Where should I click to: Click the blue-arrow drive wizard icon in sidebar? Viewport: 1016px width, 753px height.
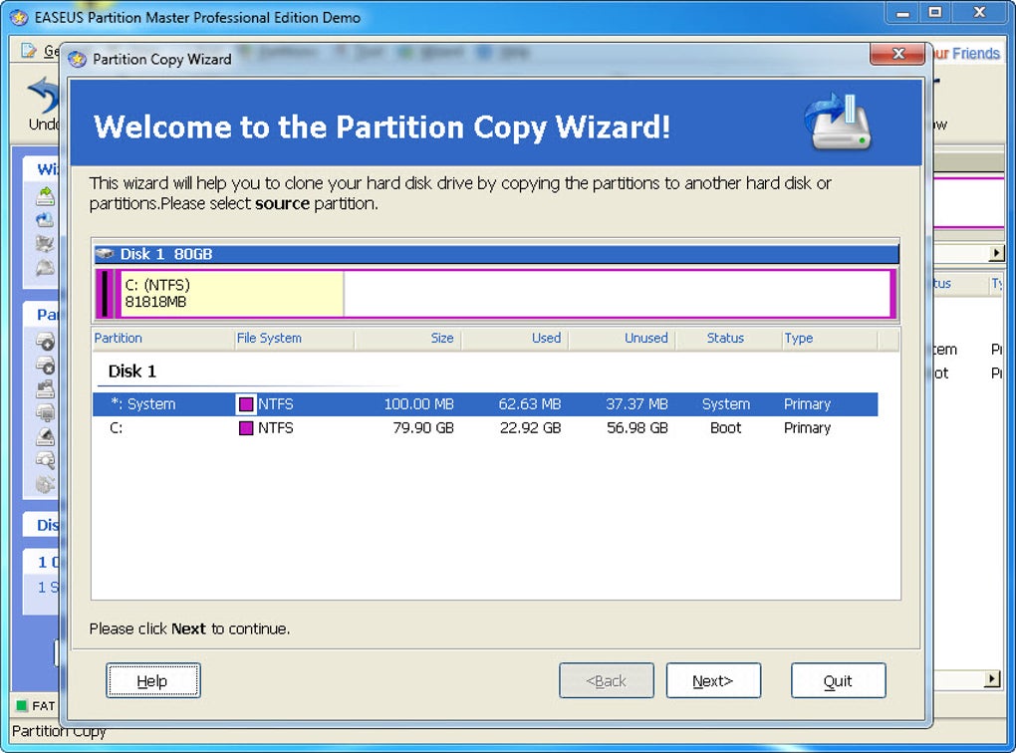point(46,220)
